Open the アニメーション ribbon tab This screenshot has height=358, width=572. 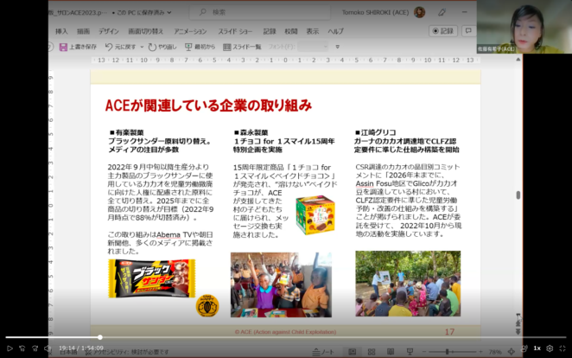coord(190,31)
